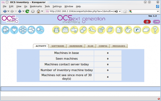The height and width of the screenshot is (101, 161).
Task: Click Machines contact server today label
Action: tap(67, 64)
